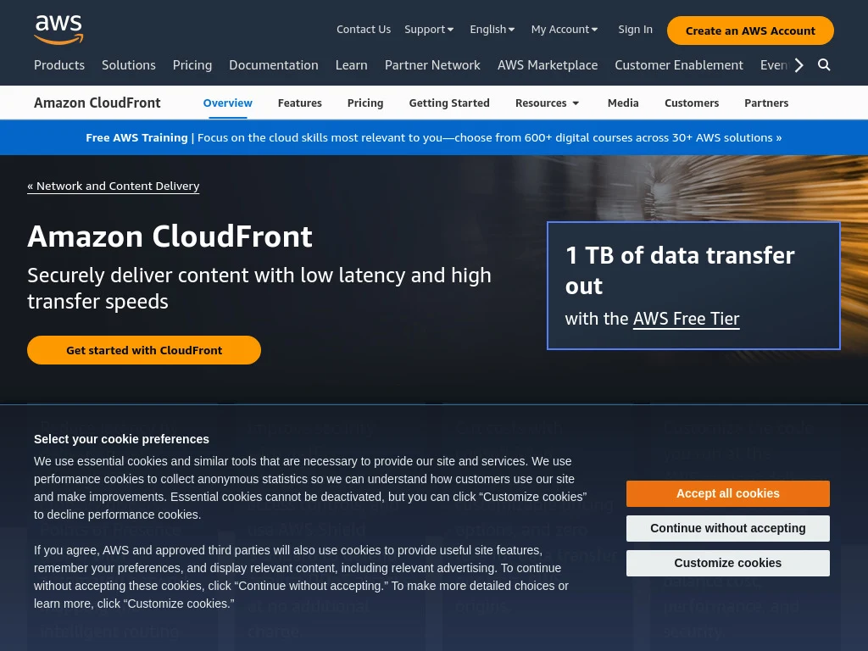
Task: Click Contact Us link
Action: click(364, 30)
